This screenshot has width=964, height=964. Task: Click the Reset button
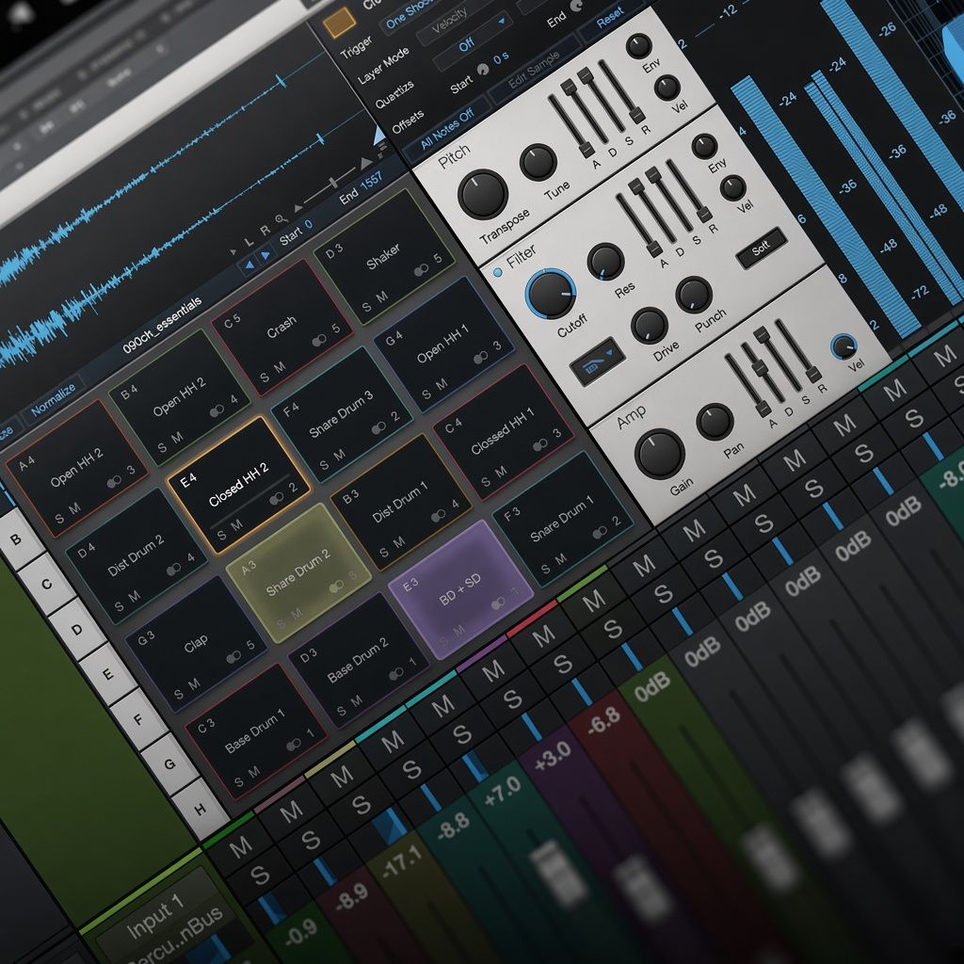click(x=610, y=19)
